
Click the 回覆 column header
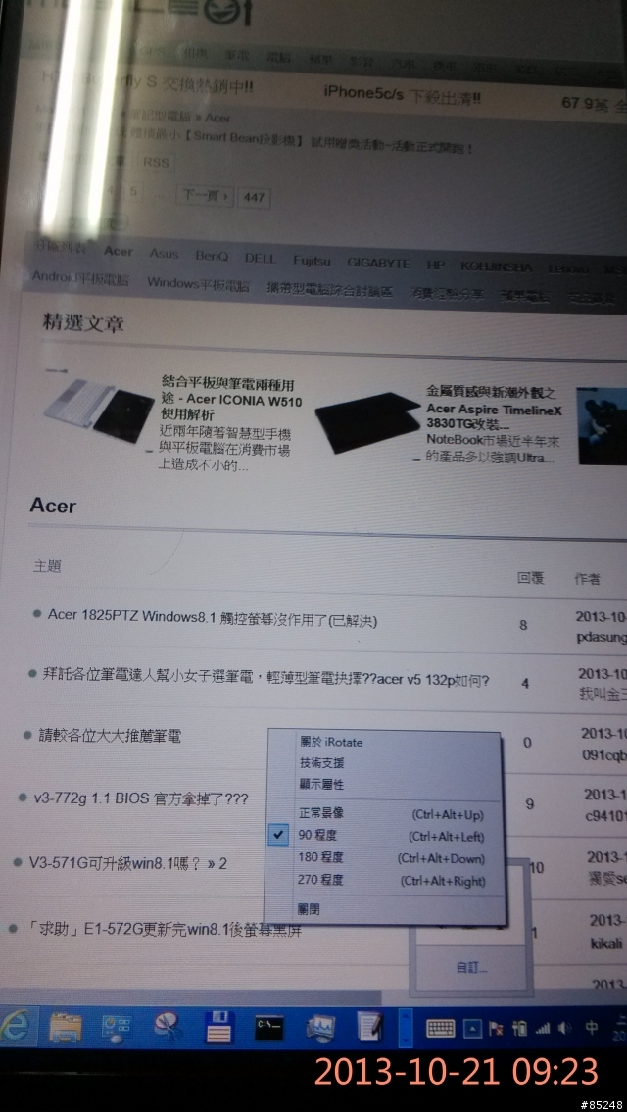pyautogui.click(x=530, y=578)
